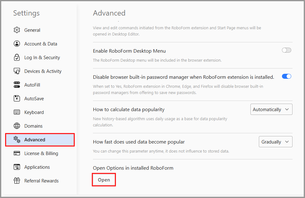Click the Devices & Activity icon

[x=17, y=71]
